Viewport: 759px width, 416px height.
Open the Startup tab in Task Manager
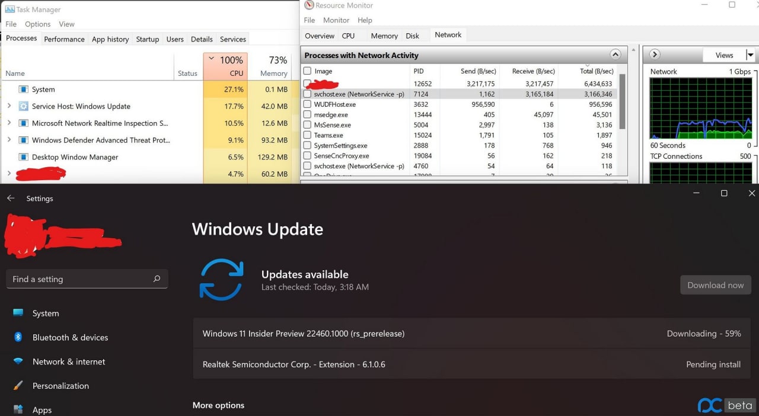[148, 39]
